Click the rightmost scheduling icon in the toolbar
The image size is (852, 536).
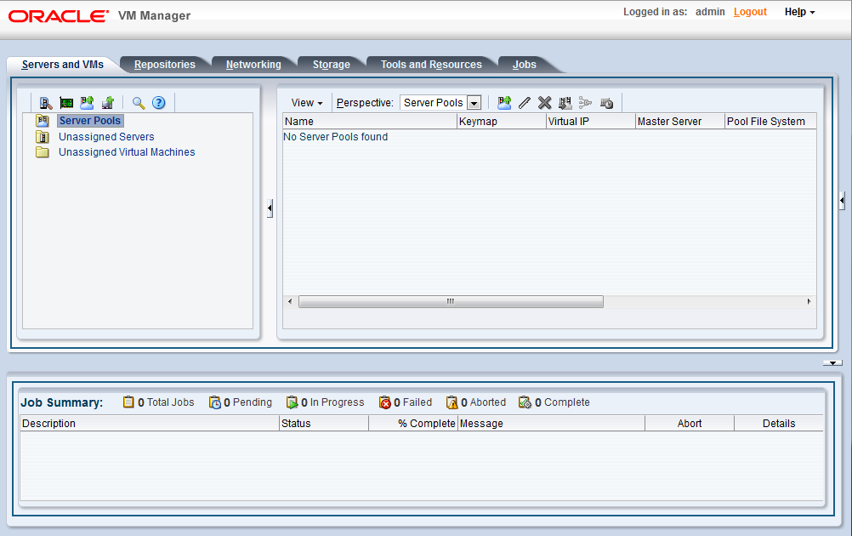pos(605,102)
